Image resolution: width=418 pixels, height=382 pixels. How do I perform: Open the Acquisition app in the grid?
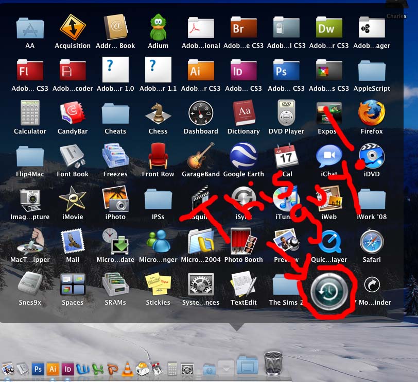click(73, 27)
